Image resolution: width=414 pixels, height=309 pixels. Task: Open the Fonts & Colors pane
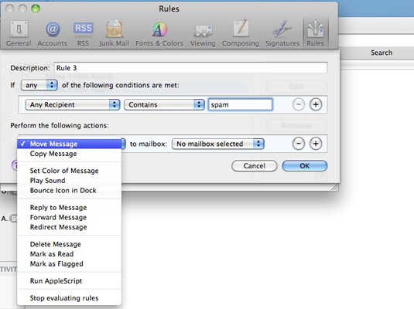[159, 33]
